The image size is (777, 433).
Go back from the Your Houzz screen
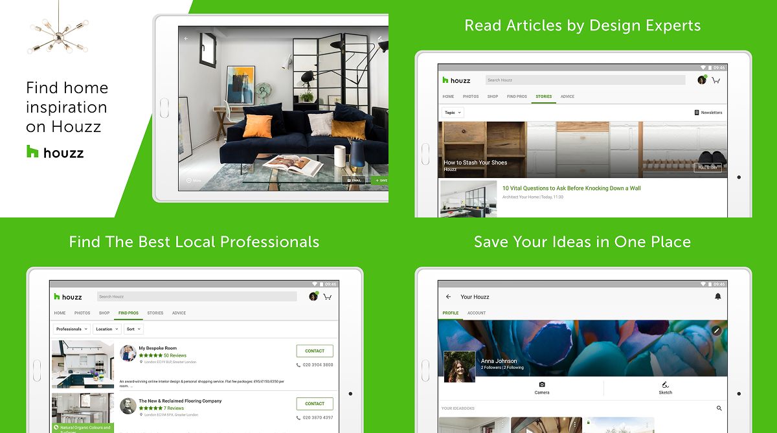click(x=448, y=296)
